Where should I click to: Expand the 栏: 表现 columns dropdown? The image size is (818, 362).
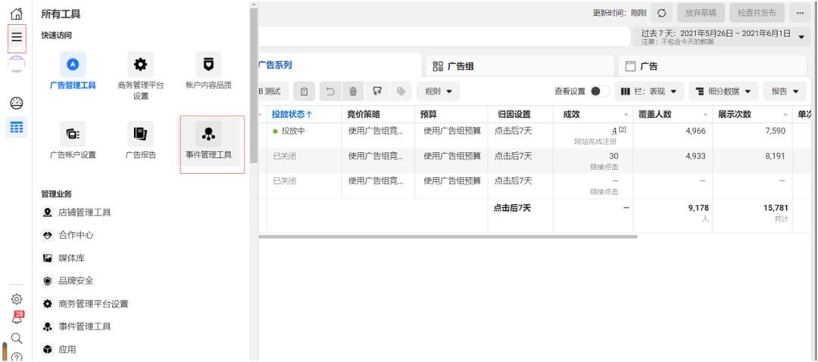click(x=648, y=91)
